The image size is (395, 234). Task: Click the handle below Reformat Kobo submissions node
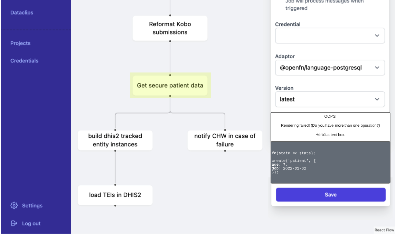point(169,41)
